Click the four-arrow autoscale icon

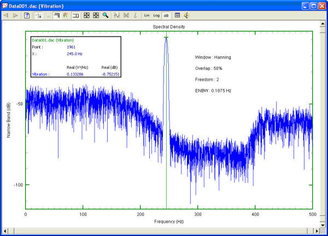click(x=86, y=16)
